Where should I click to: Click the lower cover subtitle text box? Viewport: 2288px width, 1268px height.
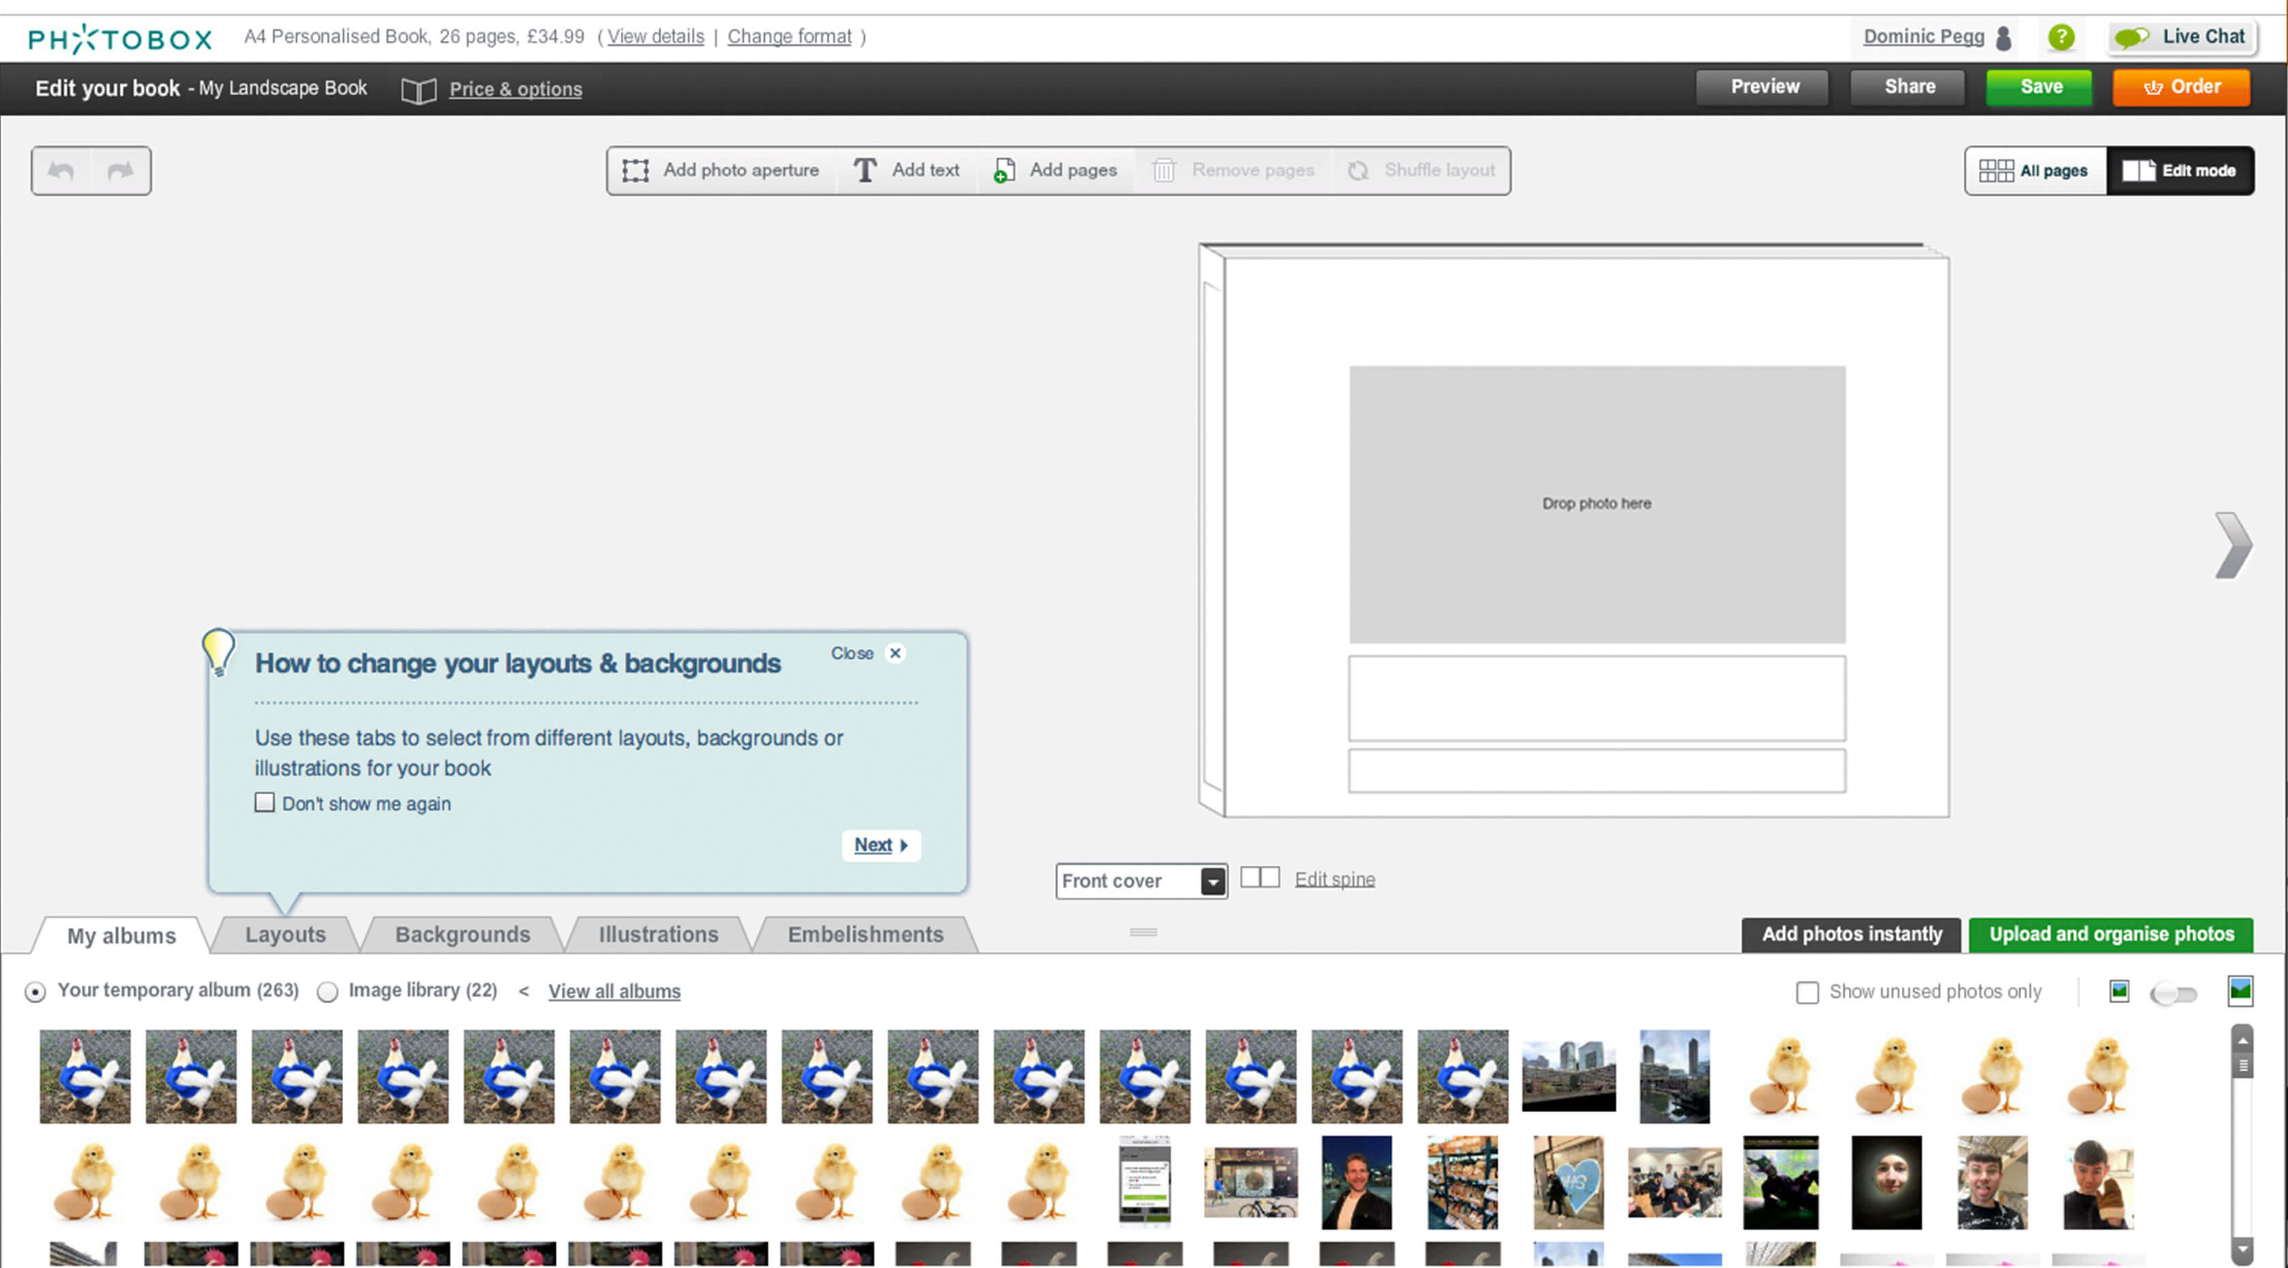coord(1596,770)
